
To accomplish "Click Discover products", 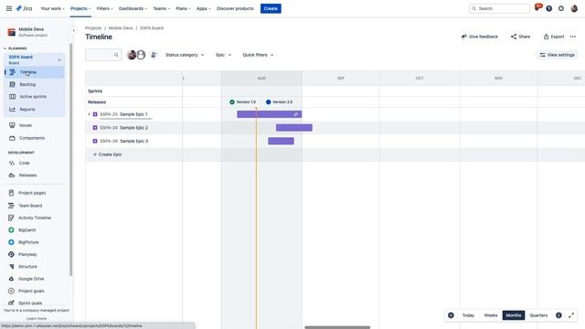I will point(235,8).
